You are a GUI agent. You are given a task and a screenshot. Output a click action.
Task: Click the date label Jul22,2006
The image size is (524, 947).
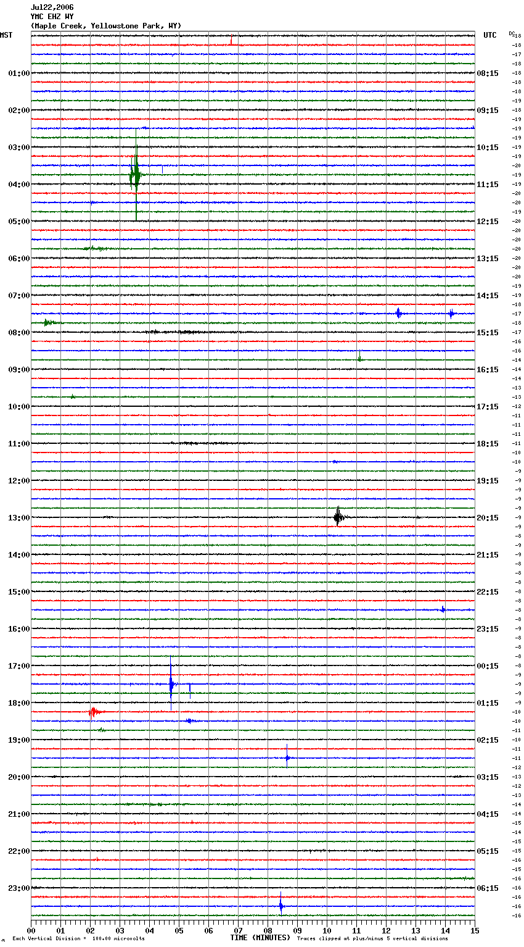52,7
